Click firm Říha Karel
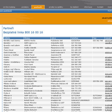112x112 pixels. pyautogui.click(x=28, y=53)
